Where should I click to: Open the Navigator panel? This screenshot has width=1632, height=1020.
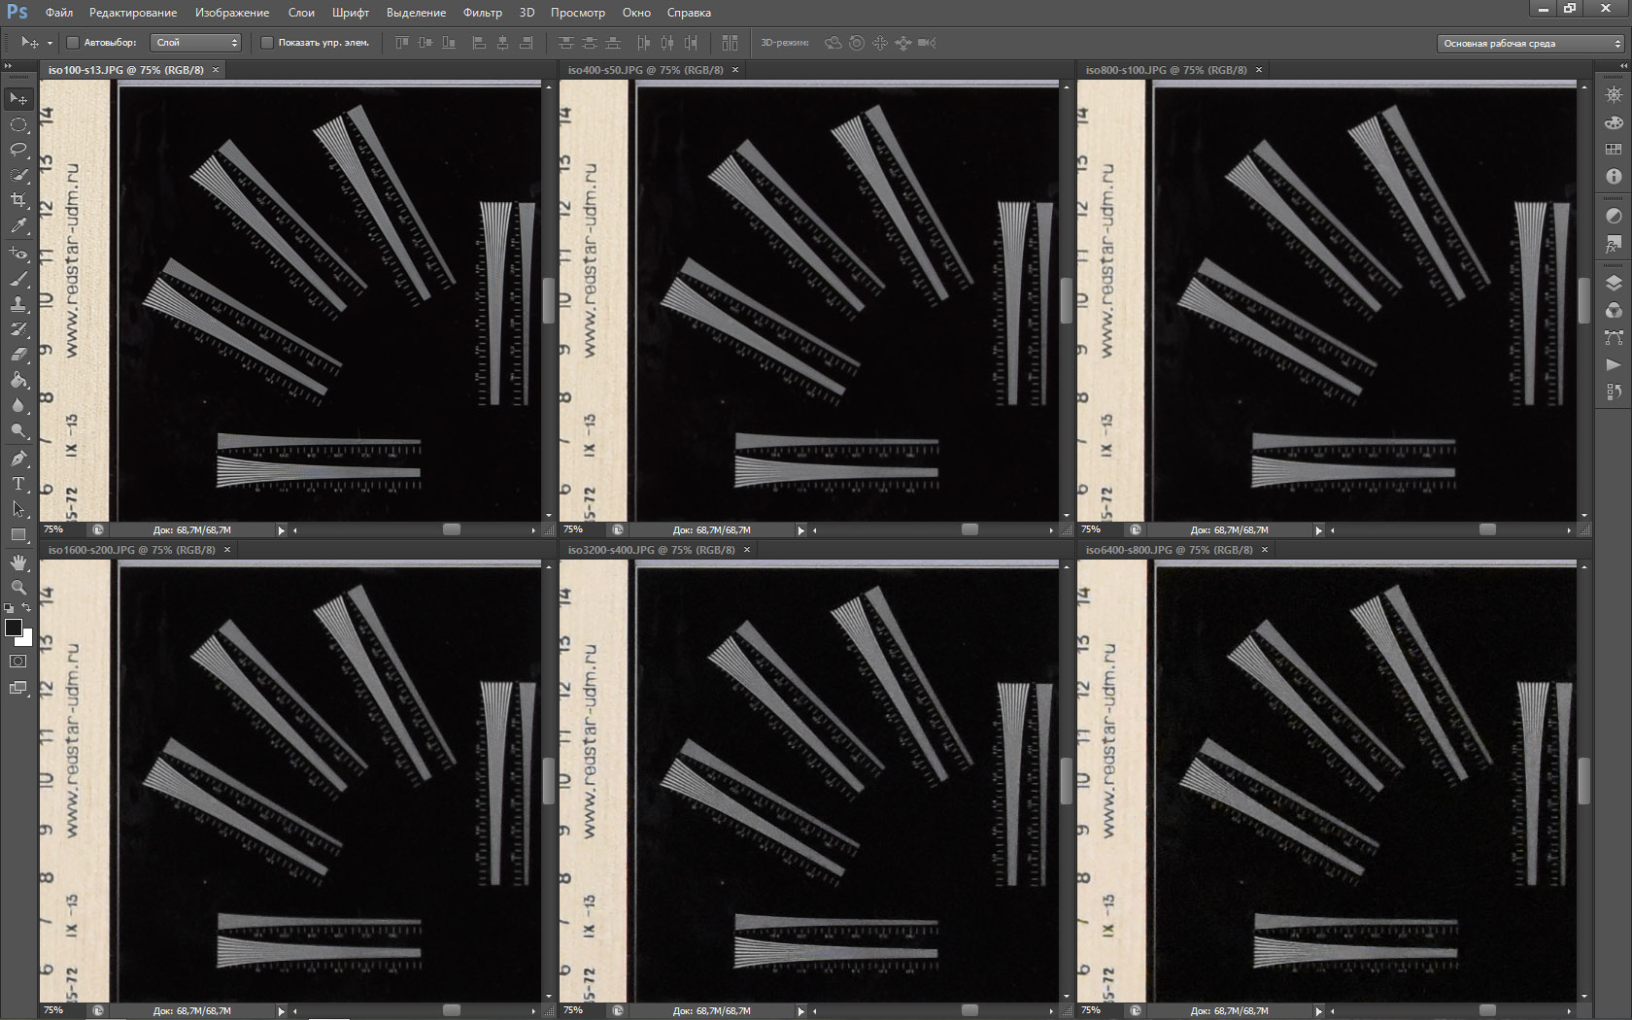tap(1614, 95)
